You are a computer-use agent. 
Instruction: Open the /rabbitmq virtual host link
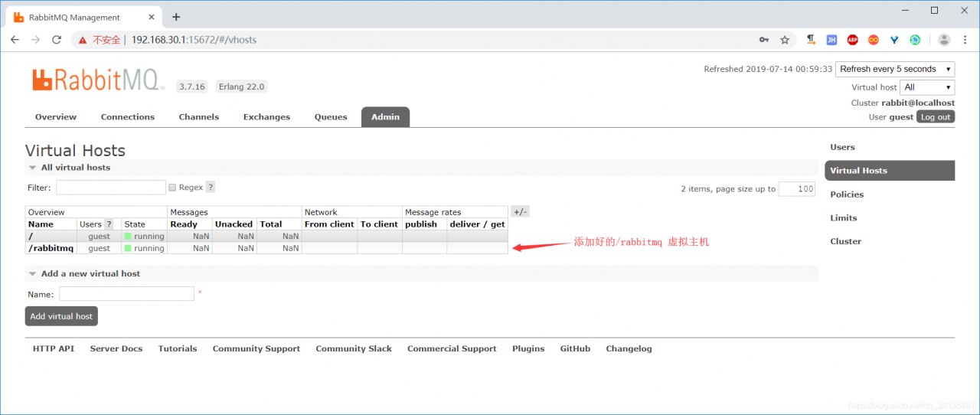[51, 248]
